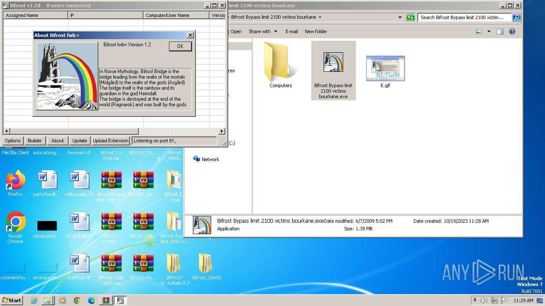The image size is (545, 306).
Task: Open Windows Media Player from taskbar
Action: pyautogui.click(x=63, y=300)
